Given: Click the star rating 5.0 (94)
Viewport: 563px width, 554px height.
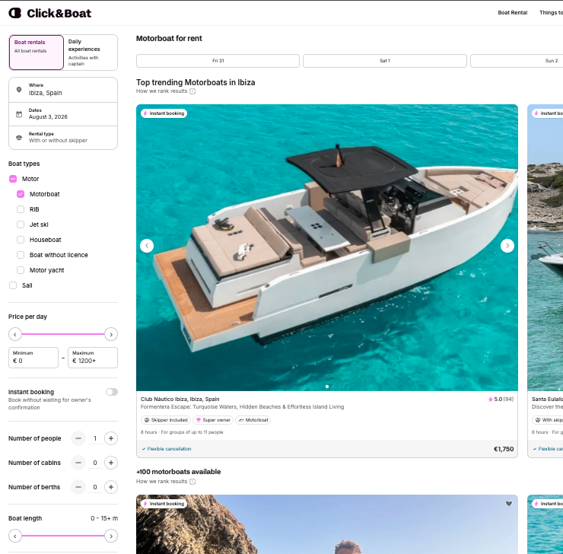Looking at the screenshot, I should pos(501,400).
